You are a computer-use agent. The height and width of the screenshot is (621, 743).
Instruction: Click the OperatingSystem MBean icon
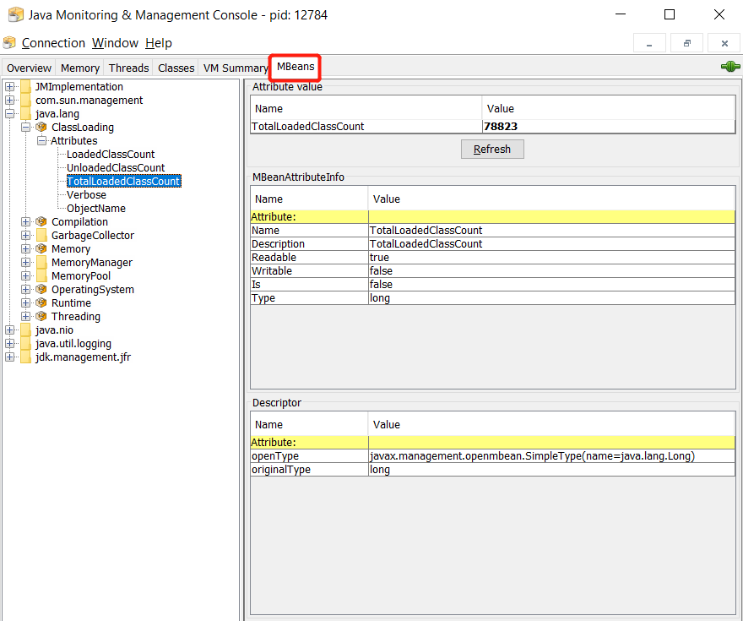point(41,289)
